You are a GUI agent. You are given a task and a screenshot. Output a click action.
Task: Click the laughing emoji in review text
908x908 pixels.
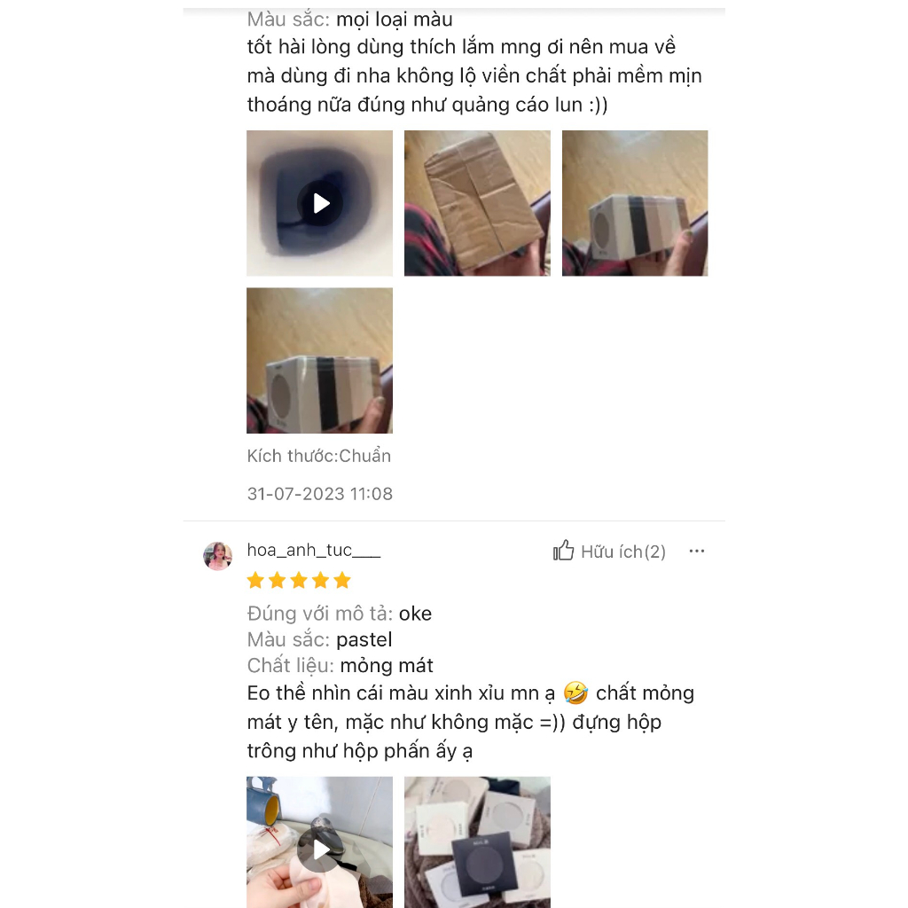[575, 693]
